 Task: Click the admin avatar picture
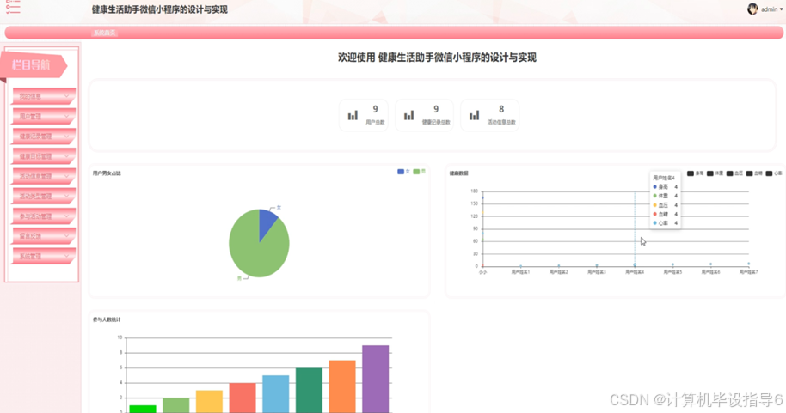752,9
